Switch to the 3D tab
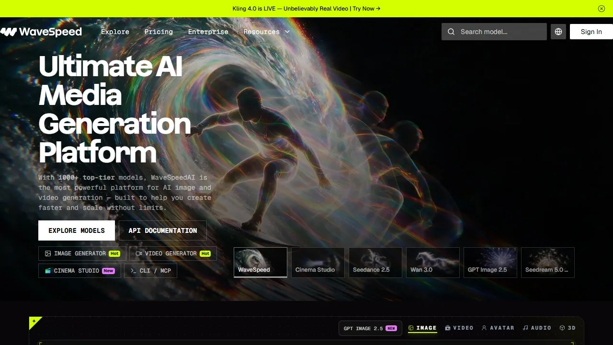 [x=568, y=328]
